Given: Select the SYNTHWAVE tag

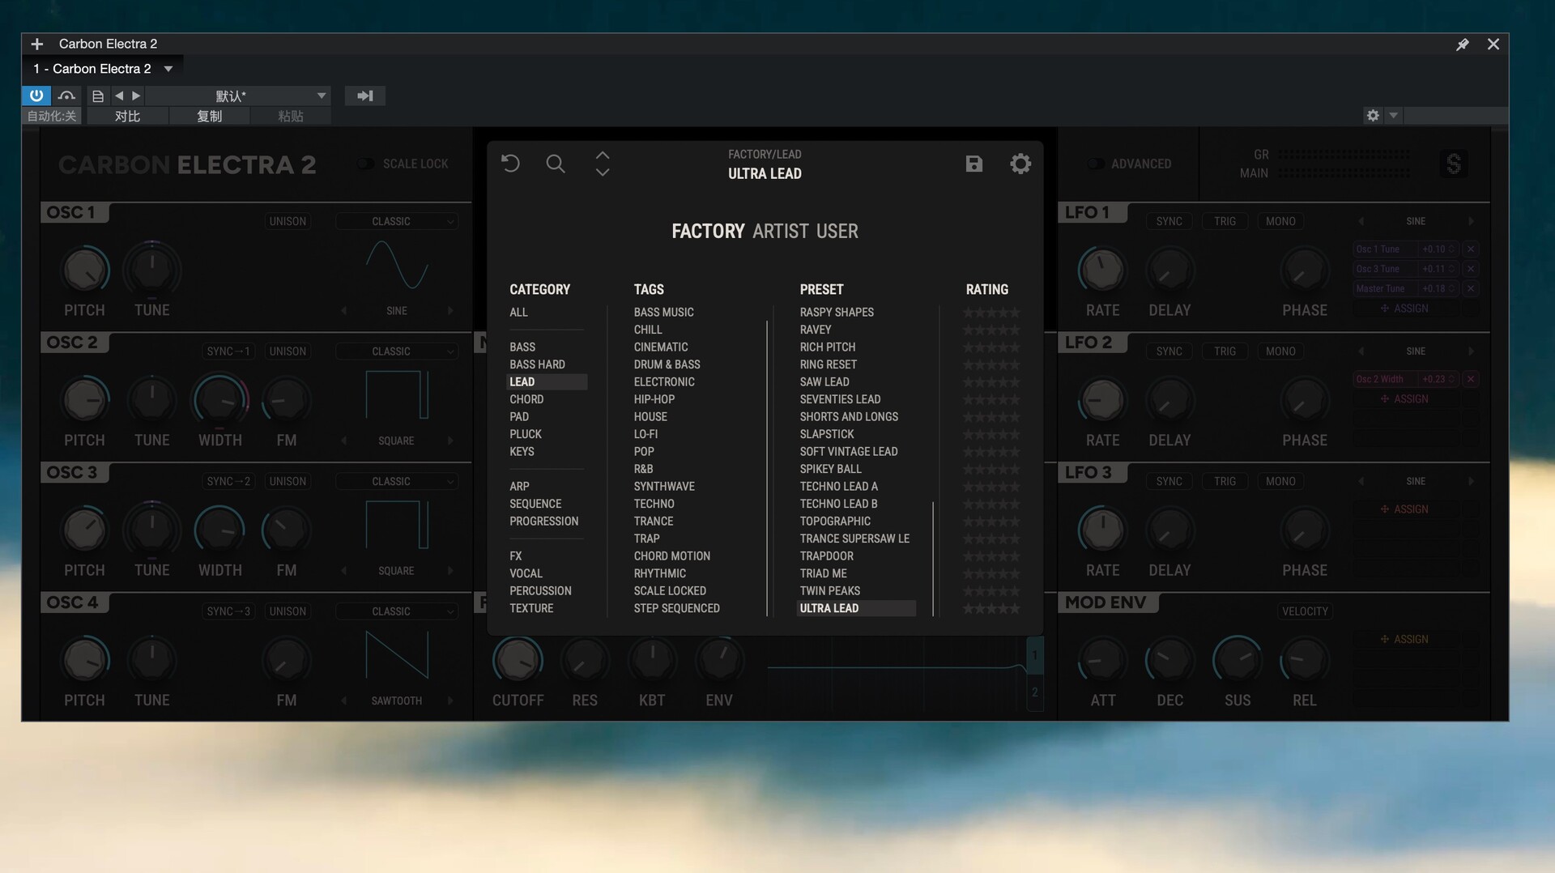Looking at the screenshot, I should [x=664, y=487].
